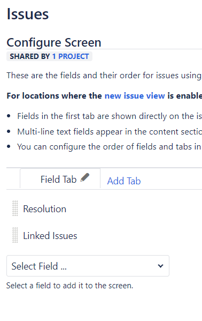Click the drag handle beside Linked Issues
The image size is (202, 321).
15,235
